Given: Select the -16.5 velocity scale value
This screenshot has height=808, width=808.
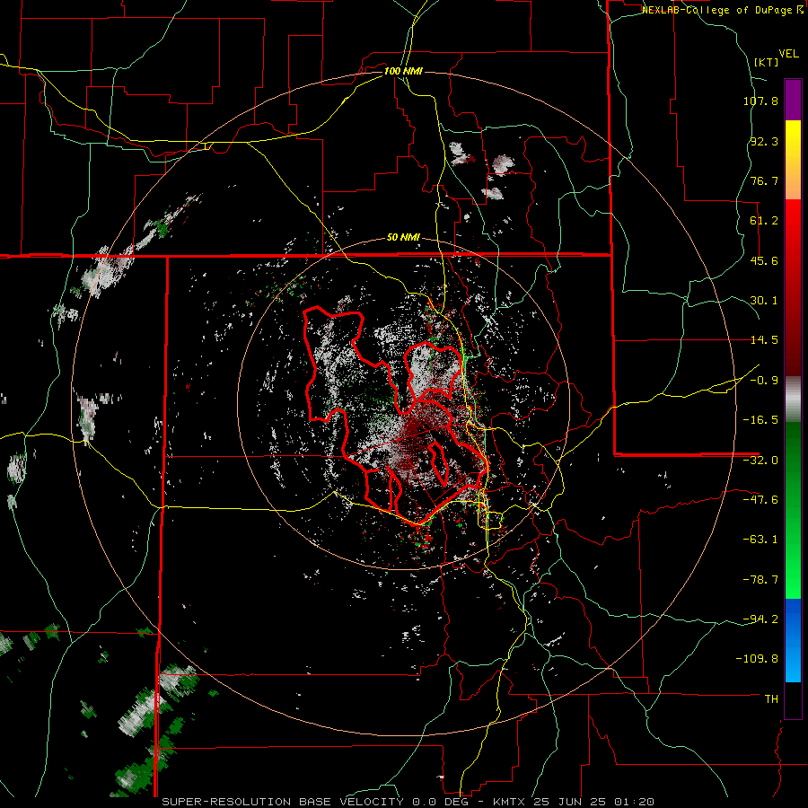Looking at the screenshot, I should coord(760,420).
